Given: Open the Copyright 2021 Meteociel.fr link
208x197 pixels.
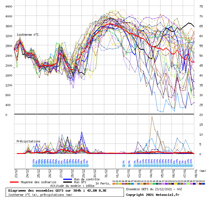Looking at the screenshot, I should tap(153, 194).
